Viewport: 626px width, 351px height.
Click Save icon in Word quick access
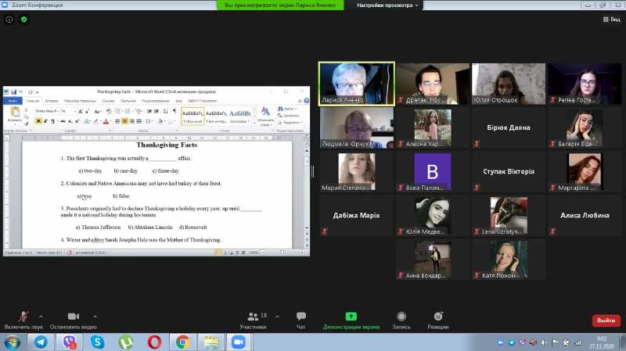[x=13, y=91]
